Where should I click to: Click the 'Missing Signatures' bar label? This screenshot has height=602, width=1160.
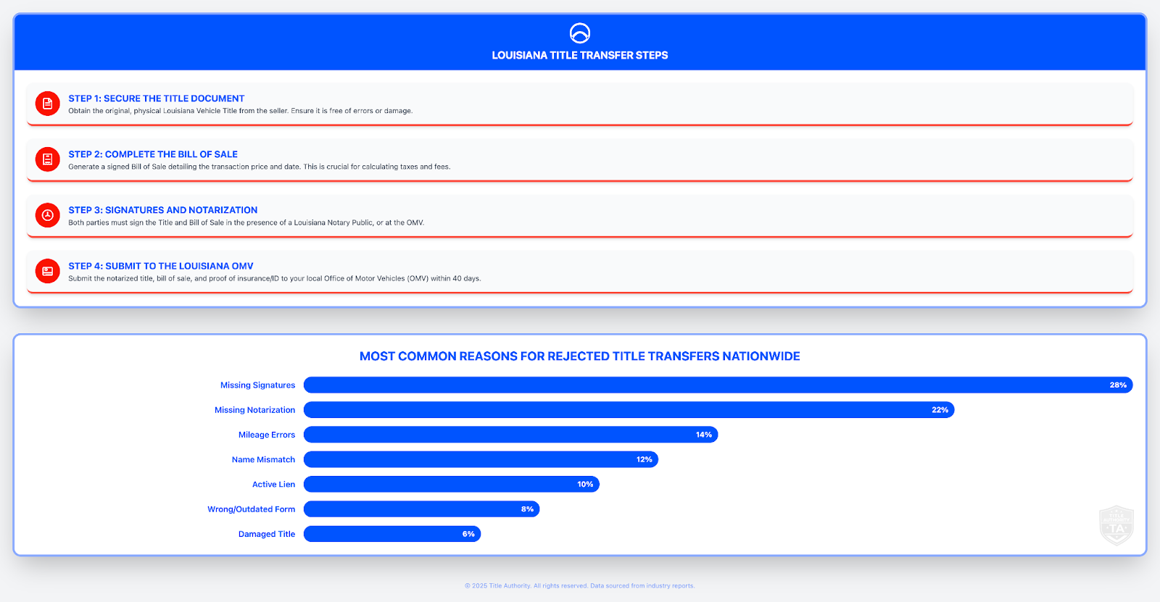click(258, 385)
